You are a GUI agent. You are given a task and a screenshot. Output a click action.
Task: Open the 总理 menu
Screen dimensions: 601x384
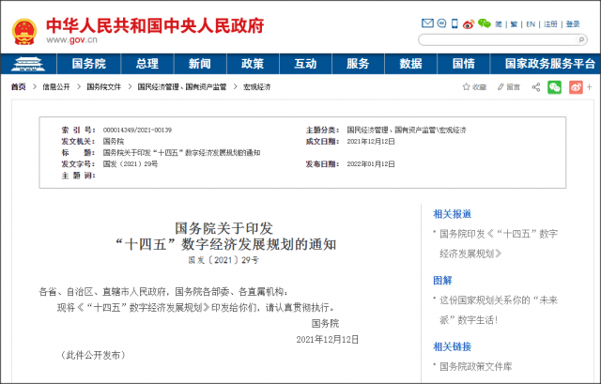click(x=147, y=64)
